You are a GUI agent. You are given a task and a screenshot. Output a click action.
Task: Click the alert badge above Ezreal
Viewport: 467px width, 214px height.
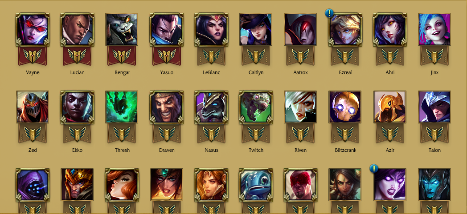pyautogui.click(x=329, y=13)
